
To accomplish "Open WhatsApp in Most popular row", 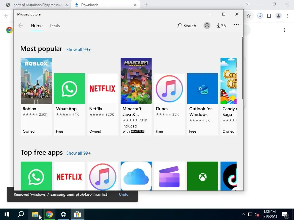I will click(69, 104).
